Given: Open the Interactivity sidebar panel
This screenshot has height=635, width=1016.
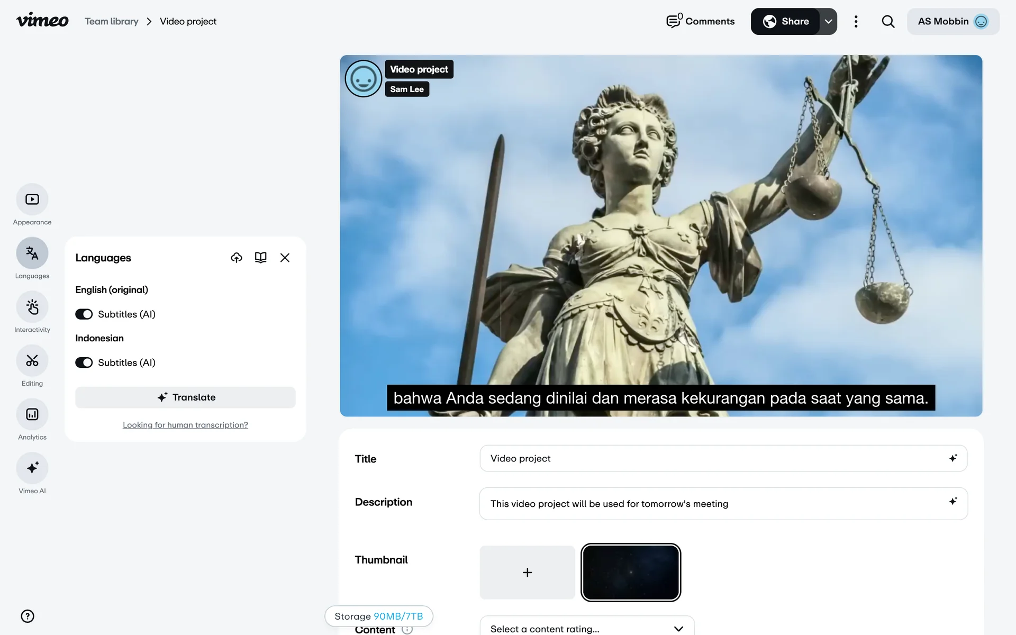Looking at the screenshot, I should [32, 307].
